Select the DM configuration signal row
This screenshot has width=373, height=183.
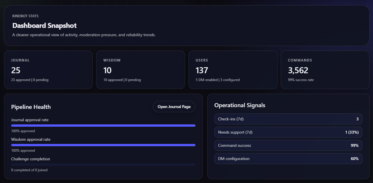tap(288, 159)
